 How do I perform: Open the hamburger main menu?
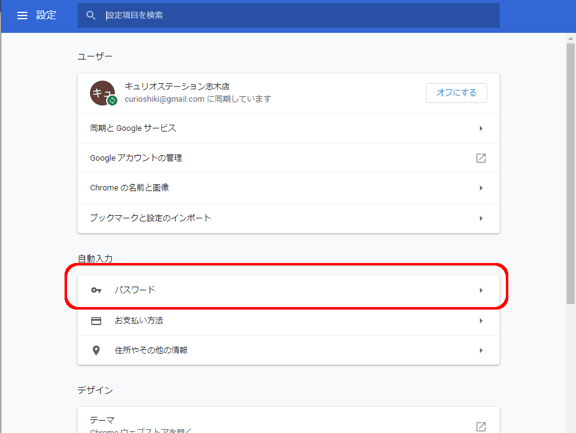[x=22, y=16]
